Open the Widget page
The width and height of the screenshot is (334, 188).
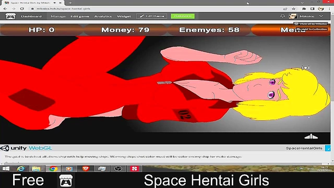tap(124, 16)
